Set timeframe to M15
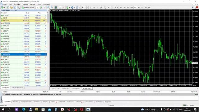Viewport: 199px width, 112px height. pos(128,7)
